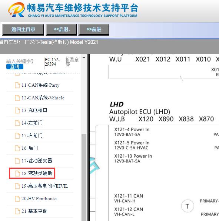The image size is (219, 221).
Task: Click document icon beside 16-后门
Action: pyautogui.click(x=17, y=148)
